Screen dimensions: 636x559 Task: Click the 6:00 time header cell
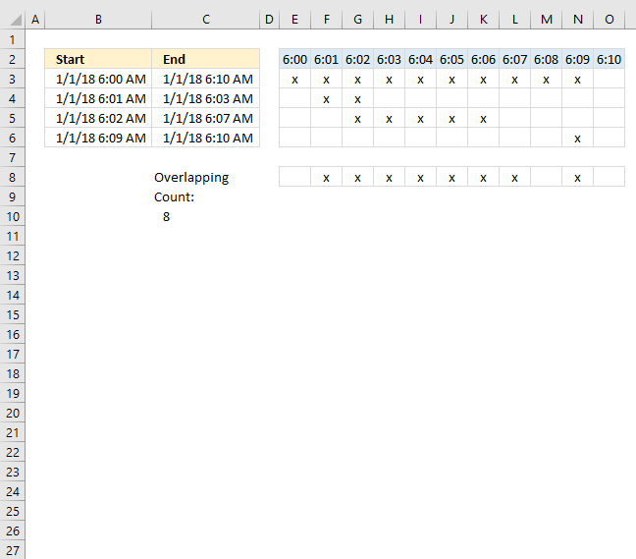click(294, 59)
